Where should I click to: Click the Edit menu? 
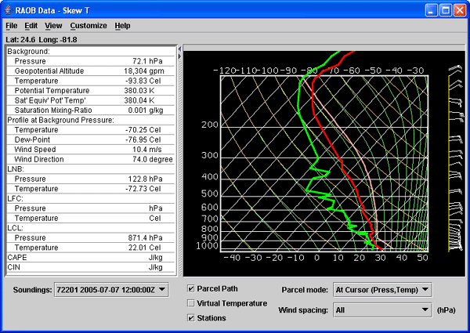pyautogui.click(x=31, y=26)
